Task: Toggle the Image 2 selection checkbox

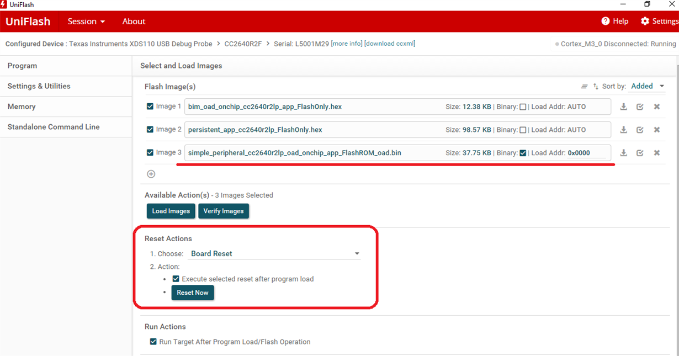Action: click(x=150, y=130)
